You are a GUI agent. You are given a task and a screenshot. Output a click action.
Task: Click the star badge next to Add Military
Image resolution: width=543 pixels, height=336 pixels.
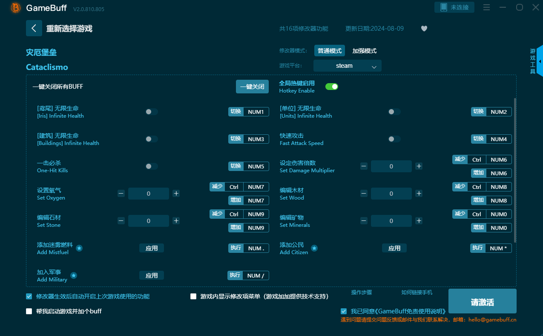74,275
